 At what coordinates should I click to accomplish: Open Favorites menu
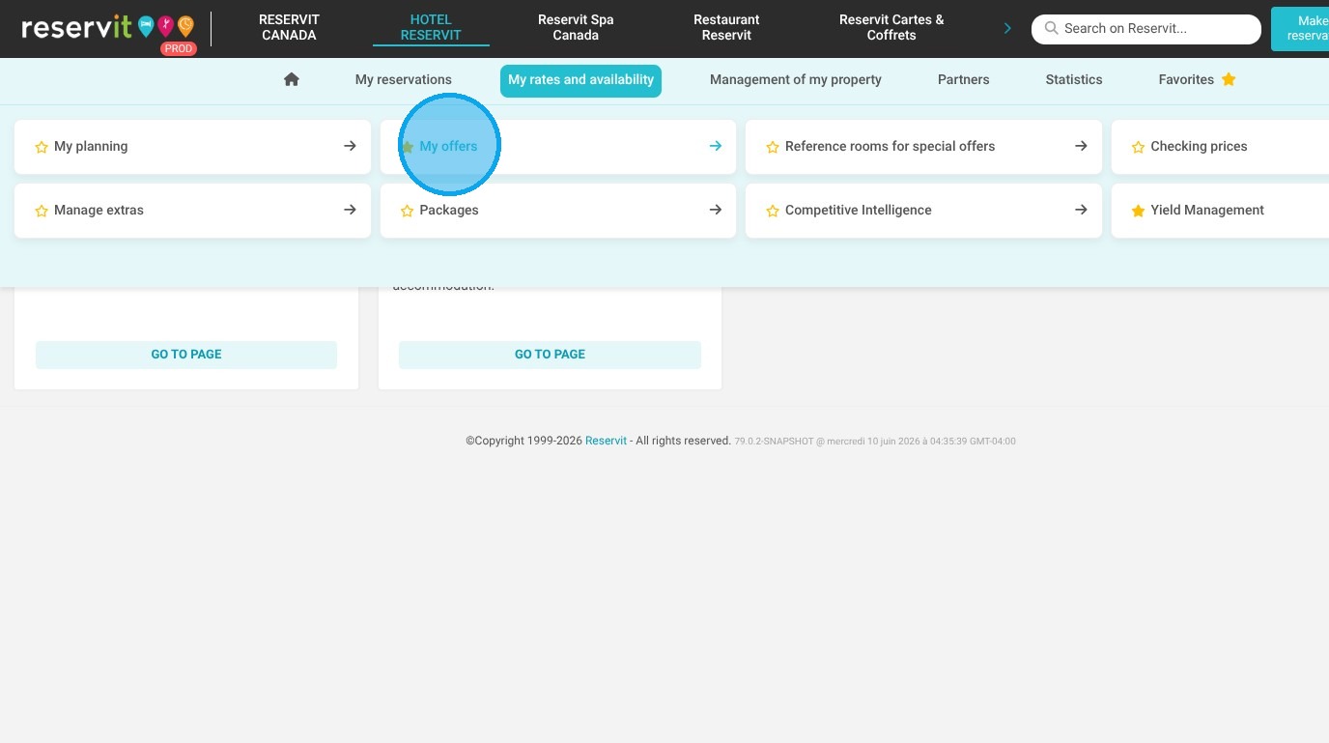[x=1197, y=79]
